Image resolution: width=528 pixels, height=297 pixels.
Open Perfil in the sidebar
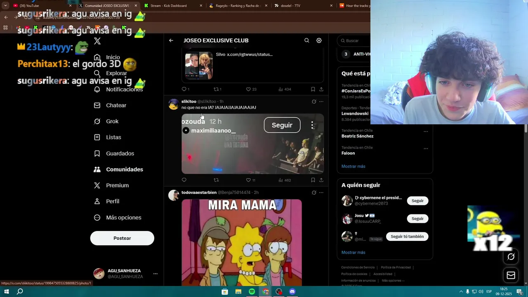click(x=106, y=201)
